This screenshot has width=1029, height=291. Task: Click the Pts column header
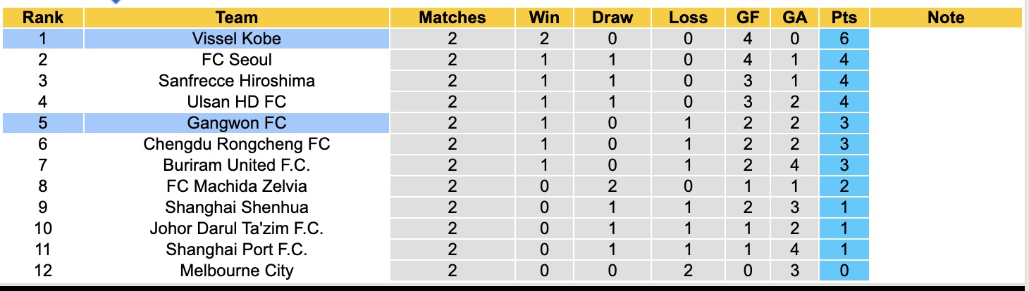pos(844,18)
